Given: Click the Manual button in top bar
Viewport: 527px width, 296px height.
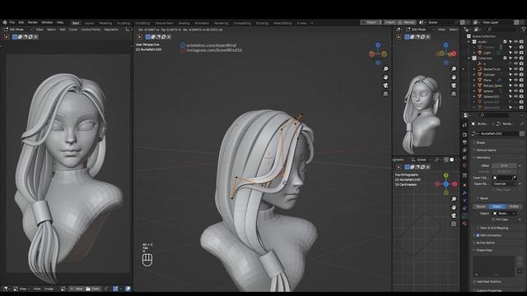Looking at the screenshot, I should [x=408, y=22].
